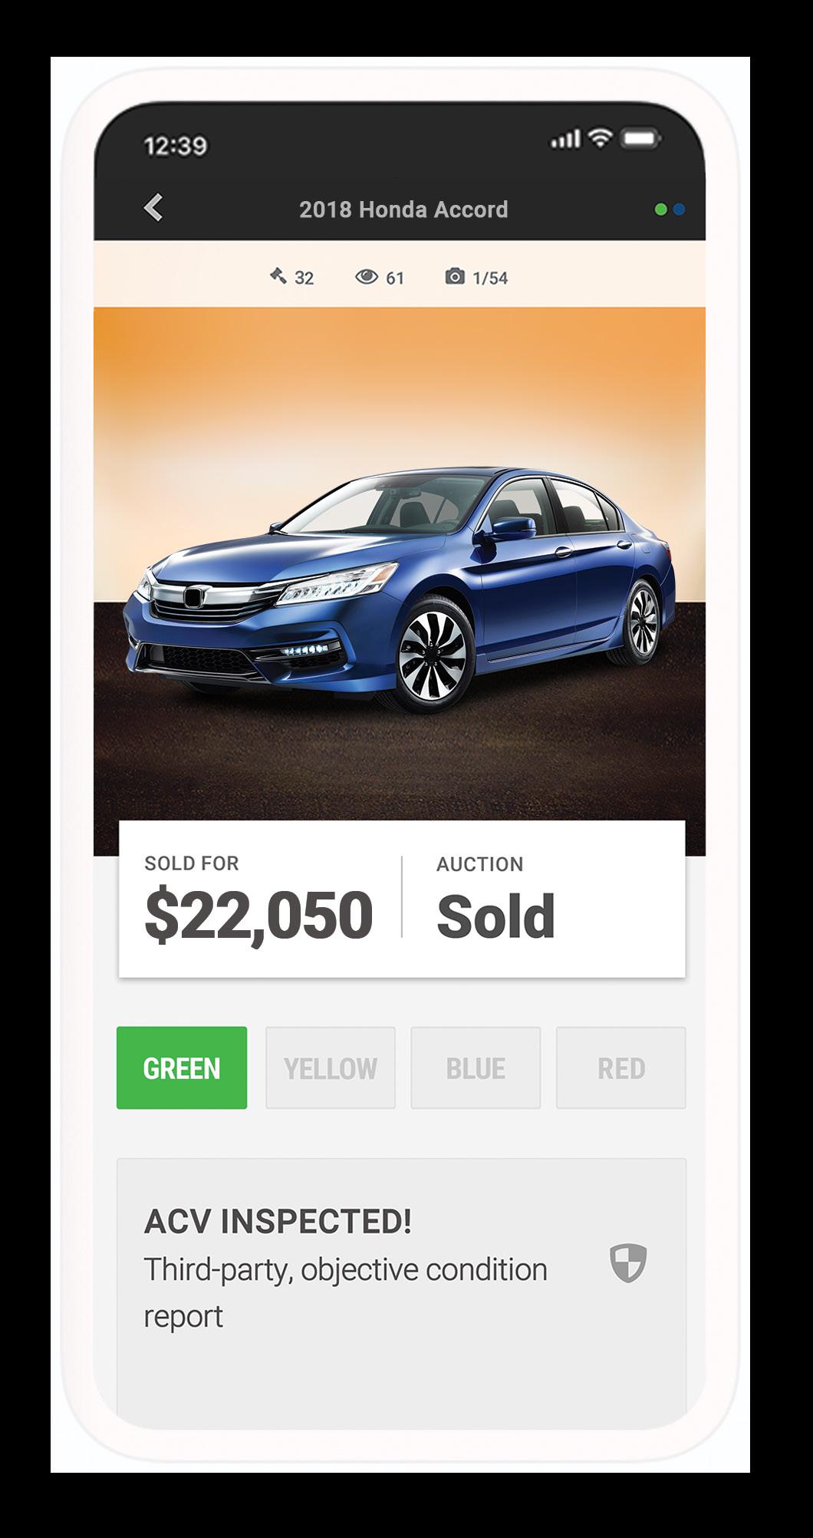The height and width of the screenshot is (1538, 813).
Task: Click the eye views icon
Action: (367, 276)
